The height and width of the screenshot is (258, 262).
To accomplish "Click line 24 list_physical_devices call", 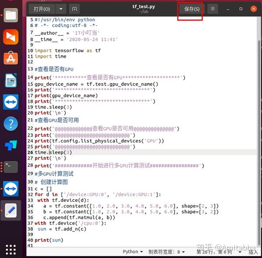I will click(x=99, y=141).
